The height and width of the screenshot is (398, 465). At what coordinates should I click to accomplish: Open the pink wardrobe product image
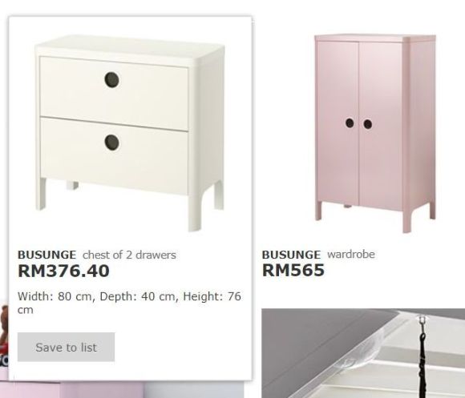click(x=375, y=134)
